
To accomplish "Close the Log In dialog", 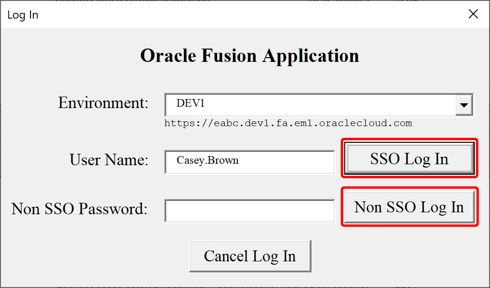I will point(473,14).
